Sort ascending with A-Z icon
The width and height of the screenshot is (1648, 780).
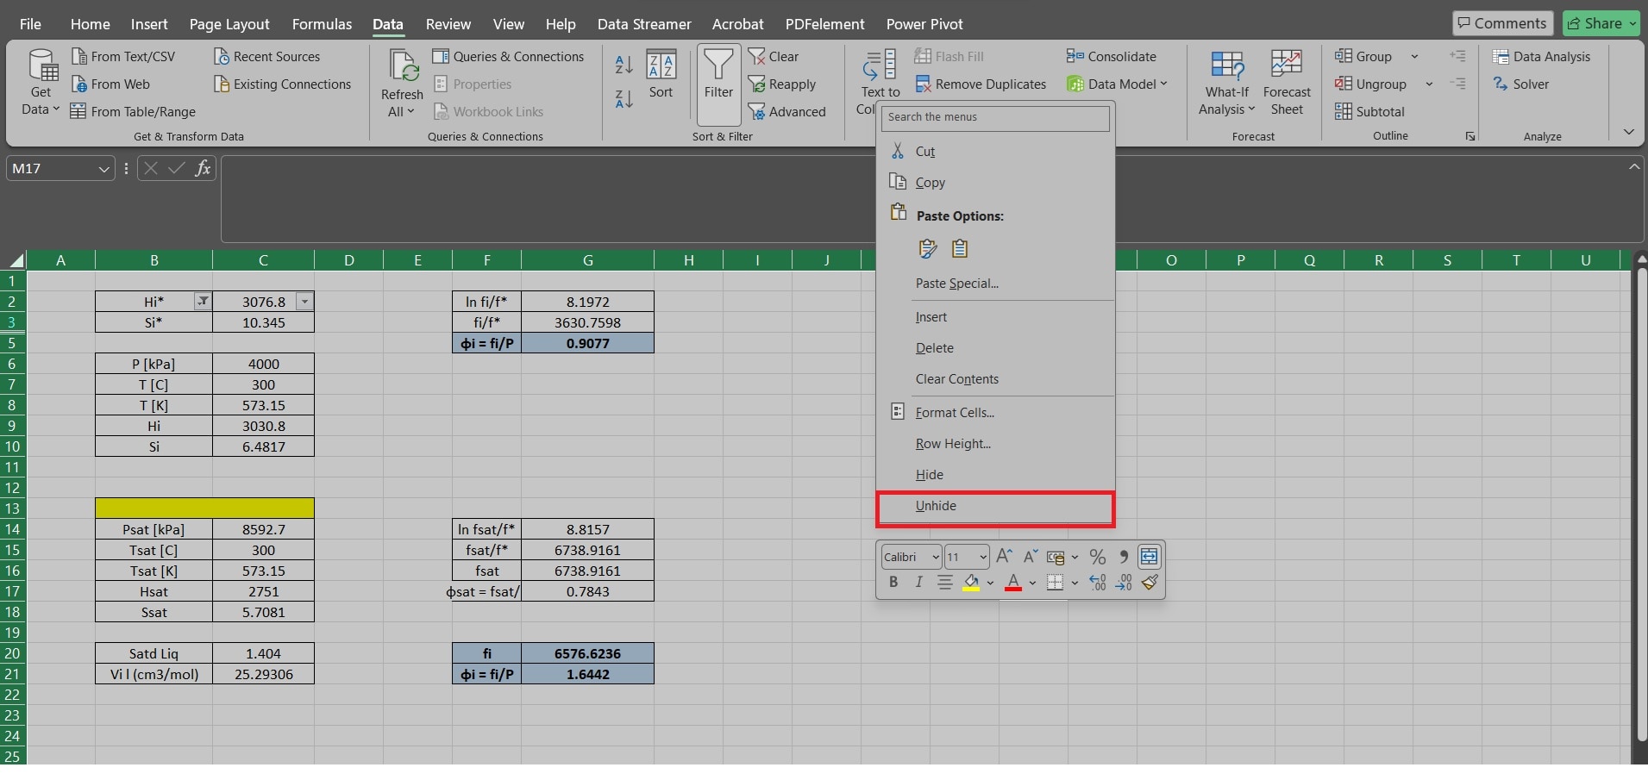pos(623,65)
